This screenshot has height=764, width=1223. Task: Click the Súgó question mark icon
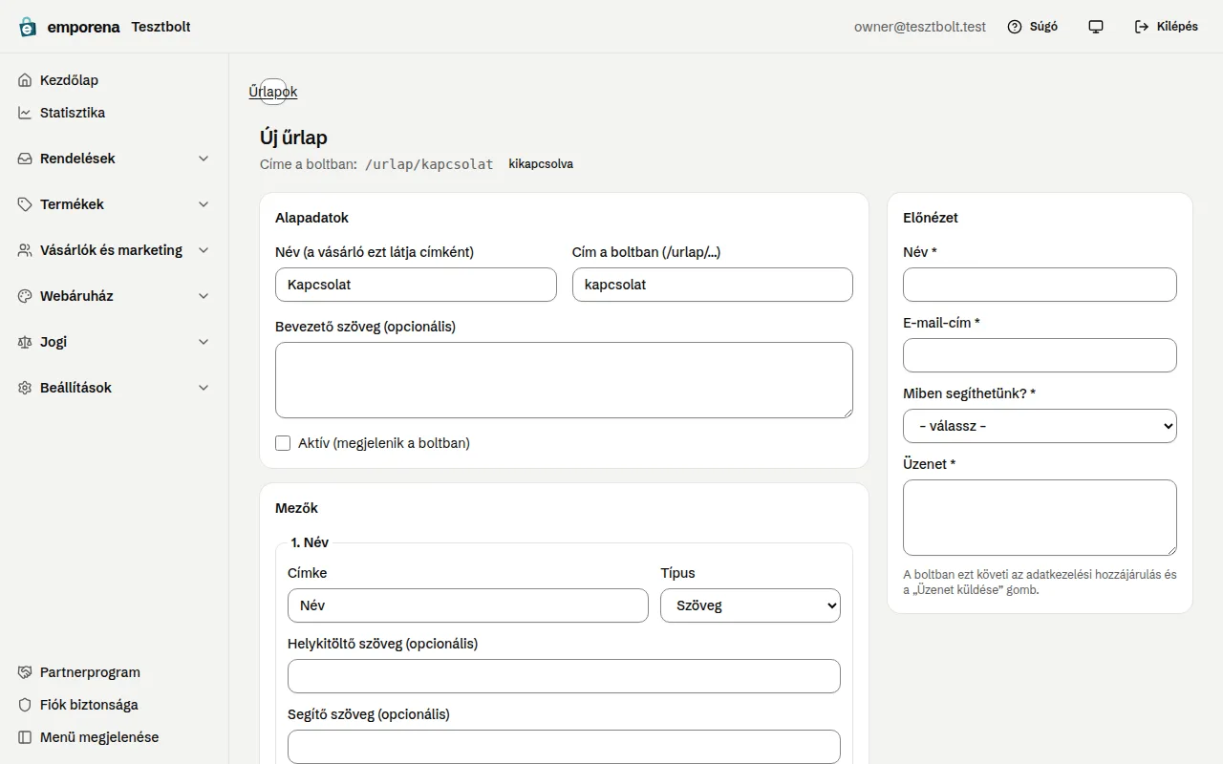pyautogui.click(x=1015, y=27)
